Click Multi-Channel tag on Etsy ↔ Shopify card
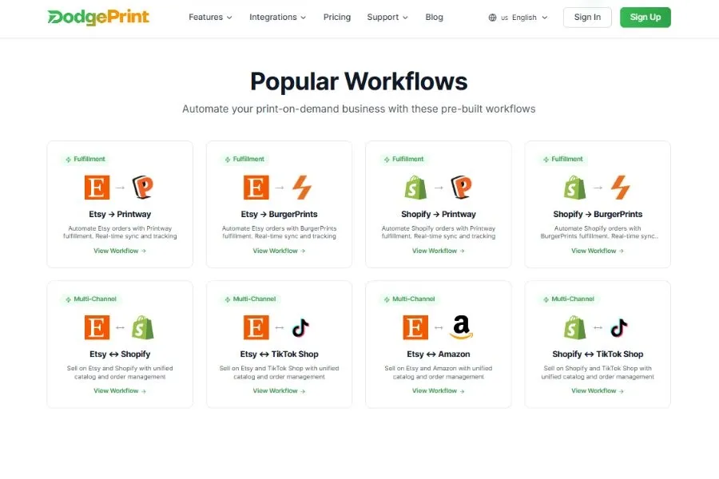This screenshot has width=719, height=479. click(x=91, y=299)
